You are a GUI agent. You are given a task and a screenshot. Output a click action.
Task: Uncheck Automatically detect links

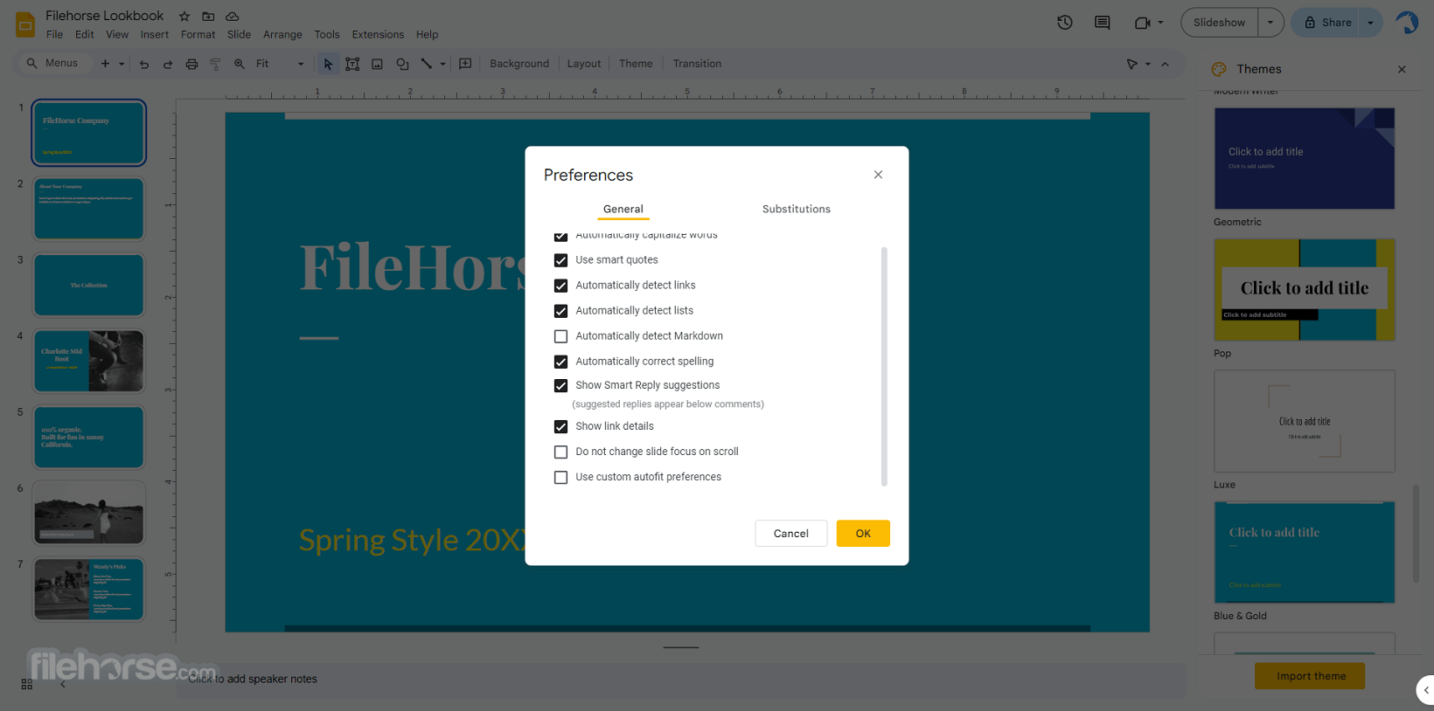coord(560,286)
